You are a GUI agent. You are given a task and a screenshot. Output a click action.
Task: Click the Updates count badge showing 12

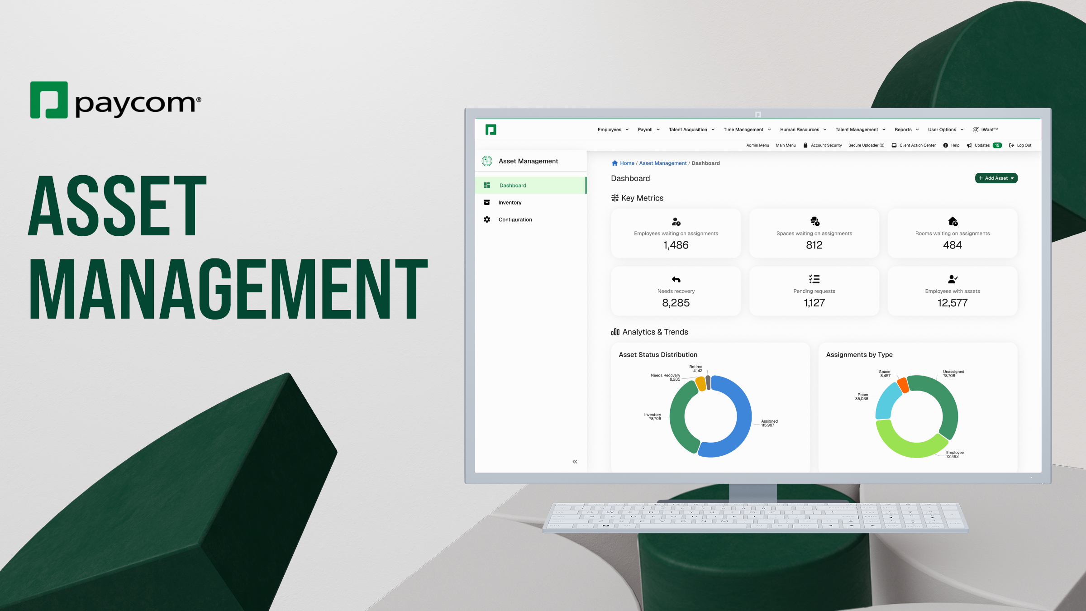tap(997, 145)
